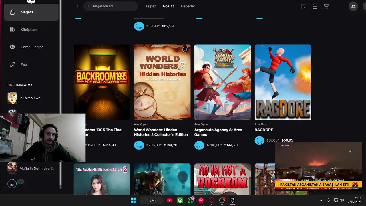Click the Kütüphane library icon
Image resolution: width=366 pixels, height=206 pixels.
click(x=12, y=30)
